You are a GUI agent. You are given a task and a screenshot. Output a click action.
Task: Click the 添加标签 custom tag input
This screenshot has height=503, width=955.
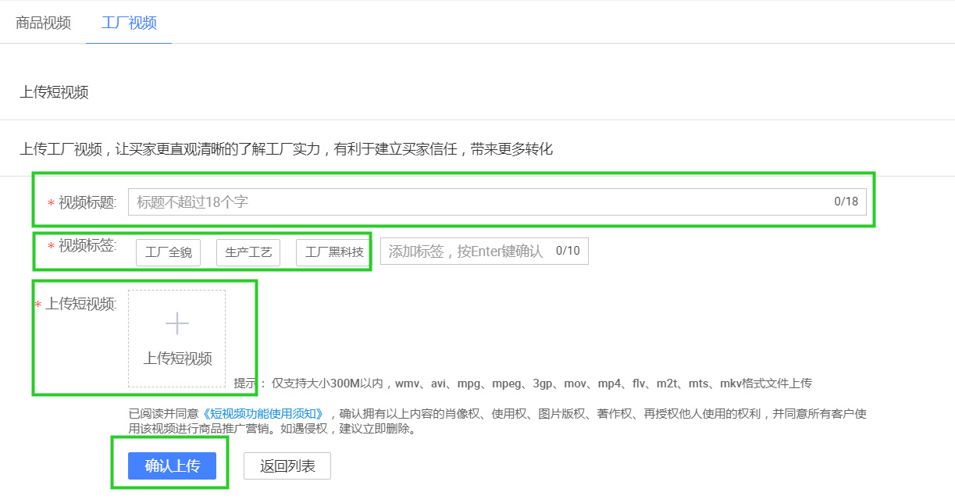pyautogui.click(x=466, y=251)
